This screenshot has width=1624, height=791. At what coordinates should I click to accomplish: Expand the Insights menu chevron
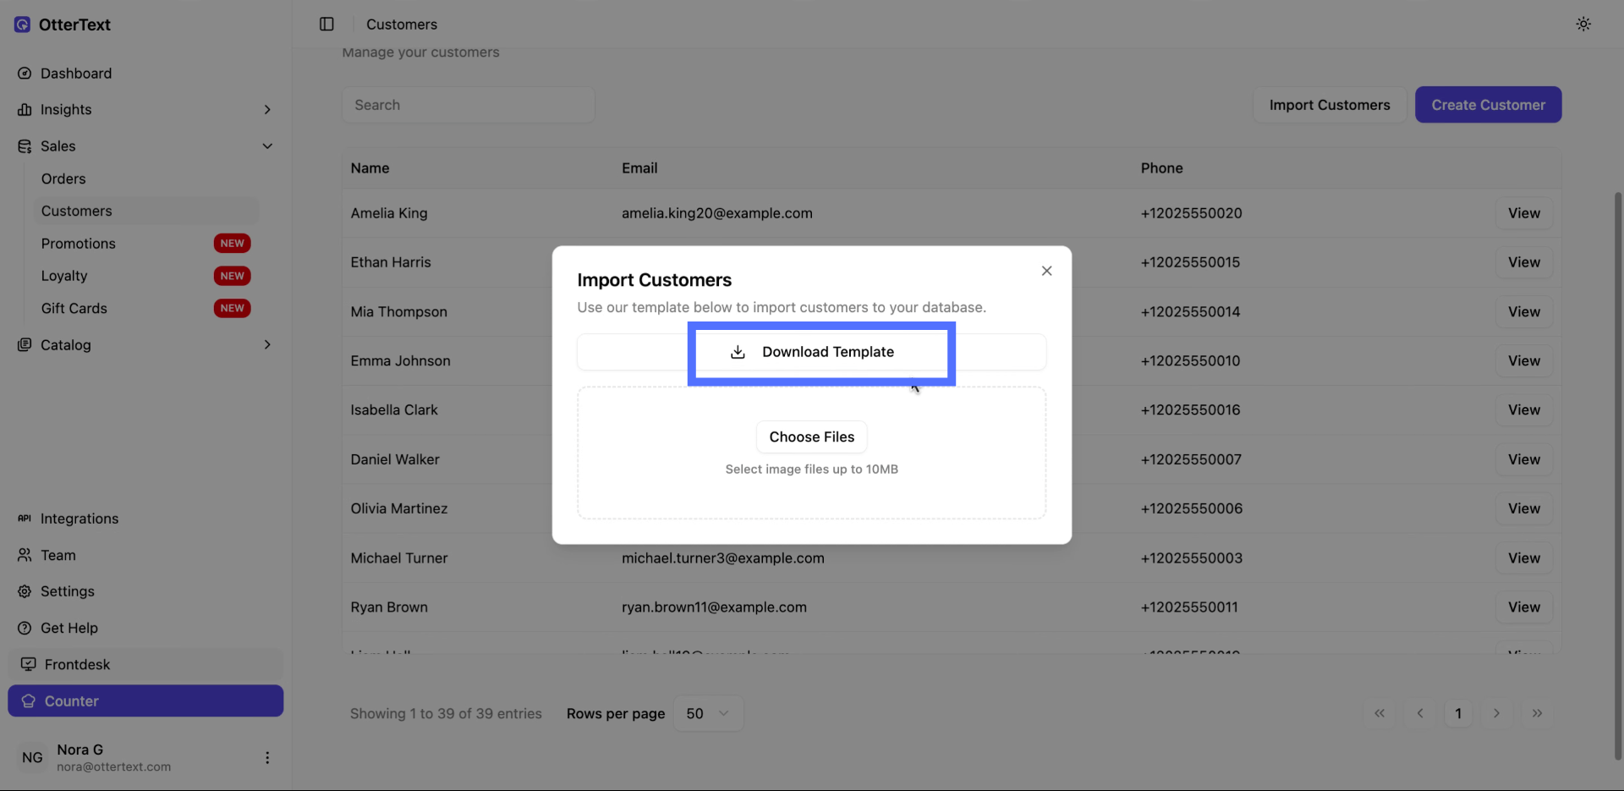pos(267,110)
